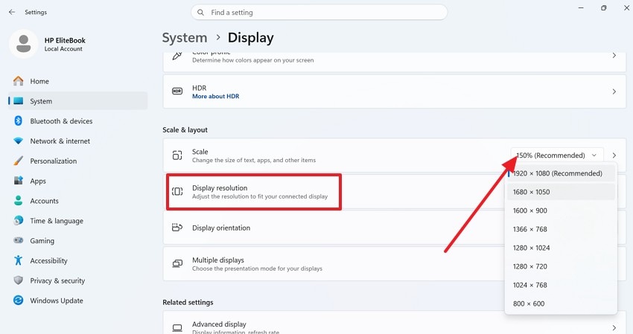Click the Scale icon
This screenshot has width=633, height=334.
[177, 155]
